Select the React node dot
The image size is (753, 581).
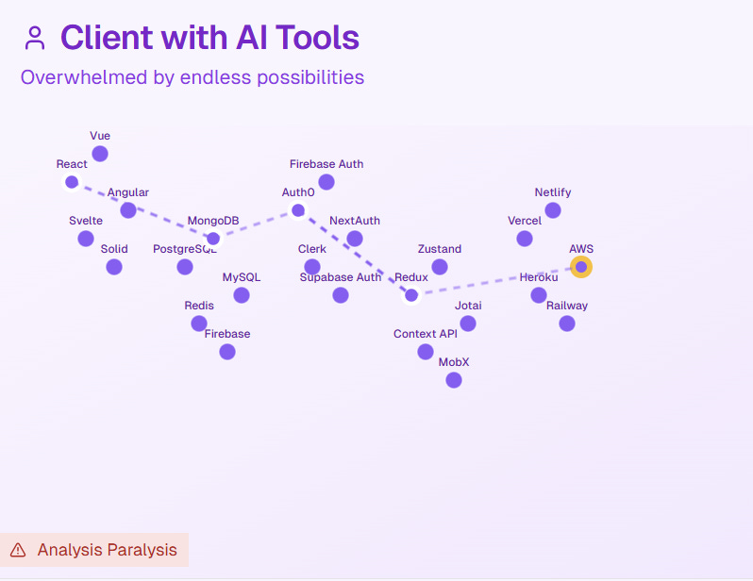point(72,182)
